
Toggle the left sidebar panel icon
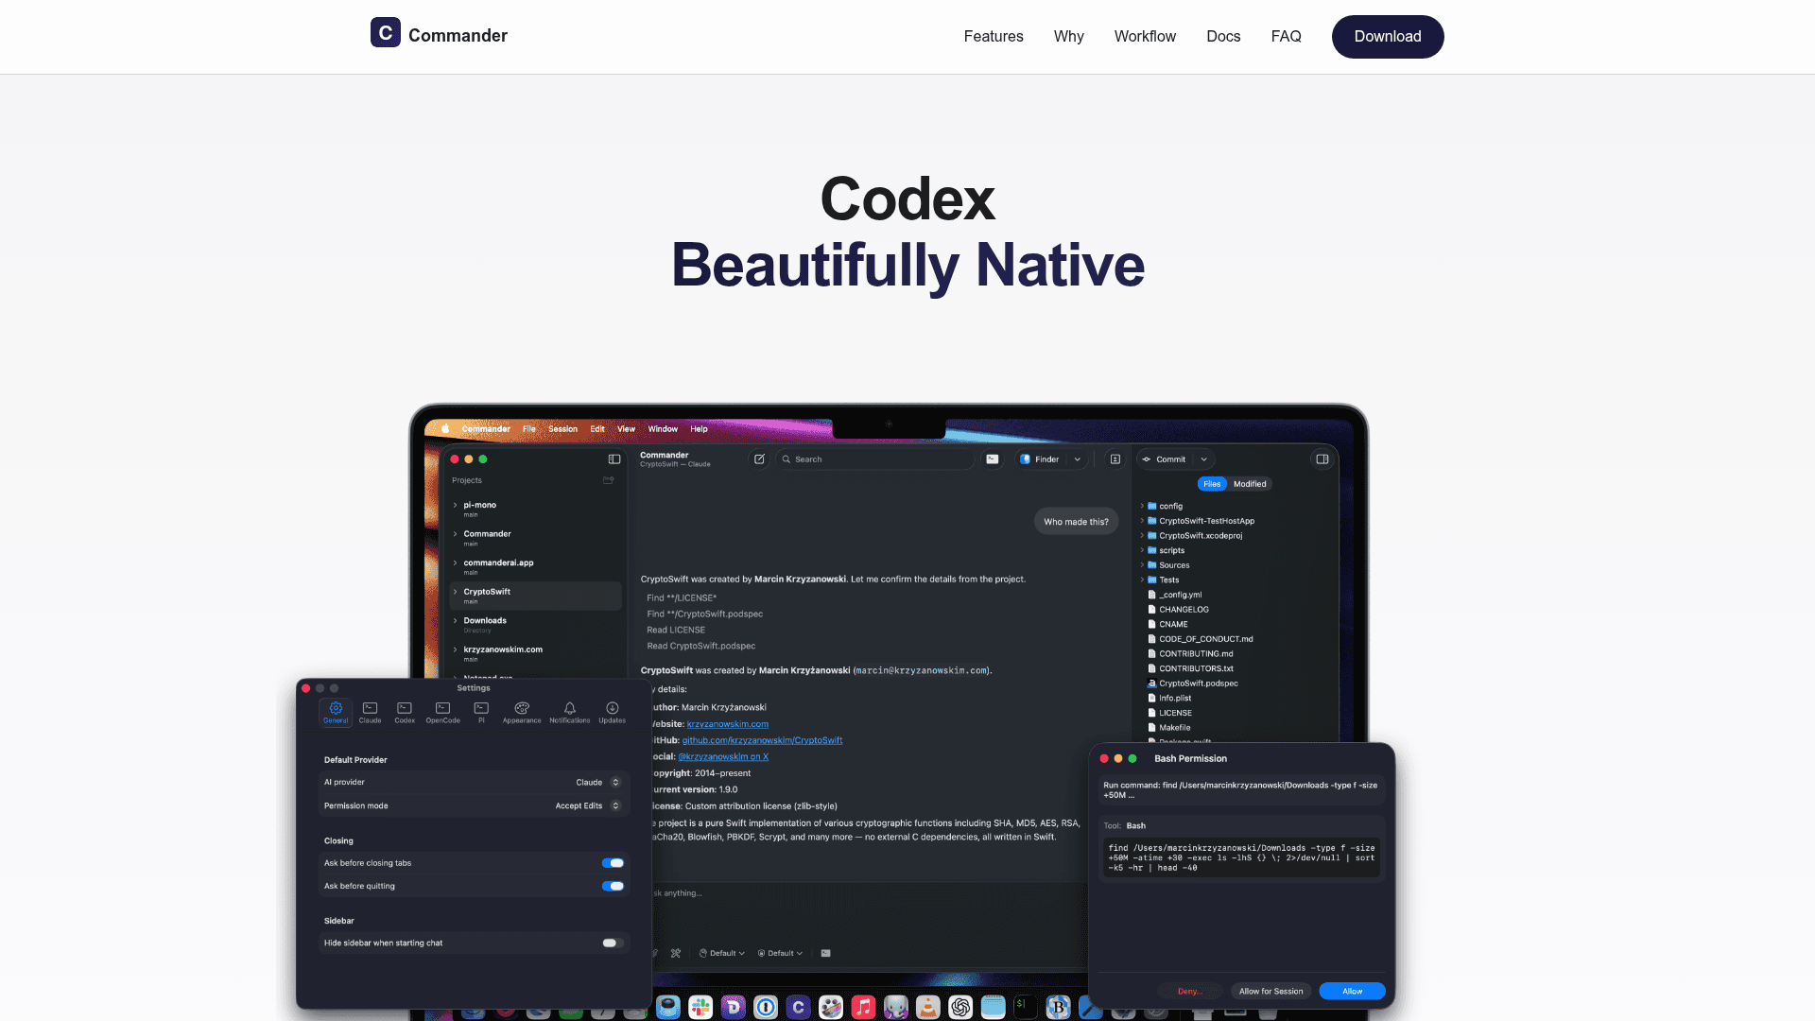point(614,459)
